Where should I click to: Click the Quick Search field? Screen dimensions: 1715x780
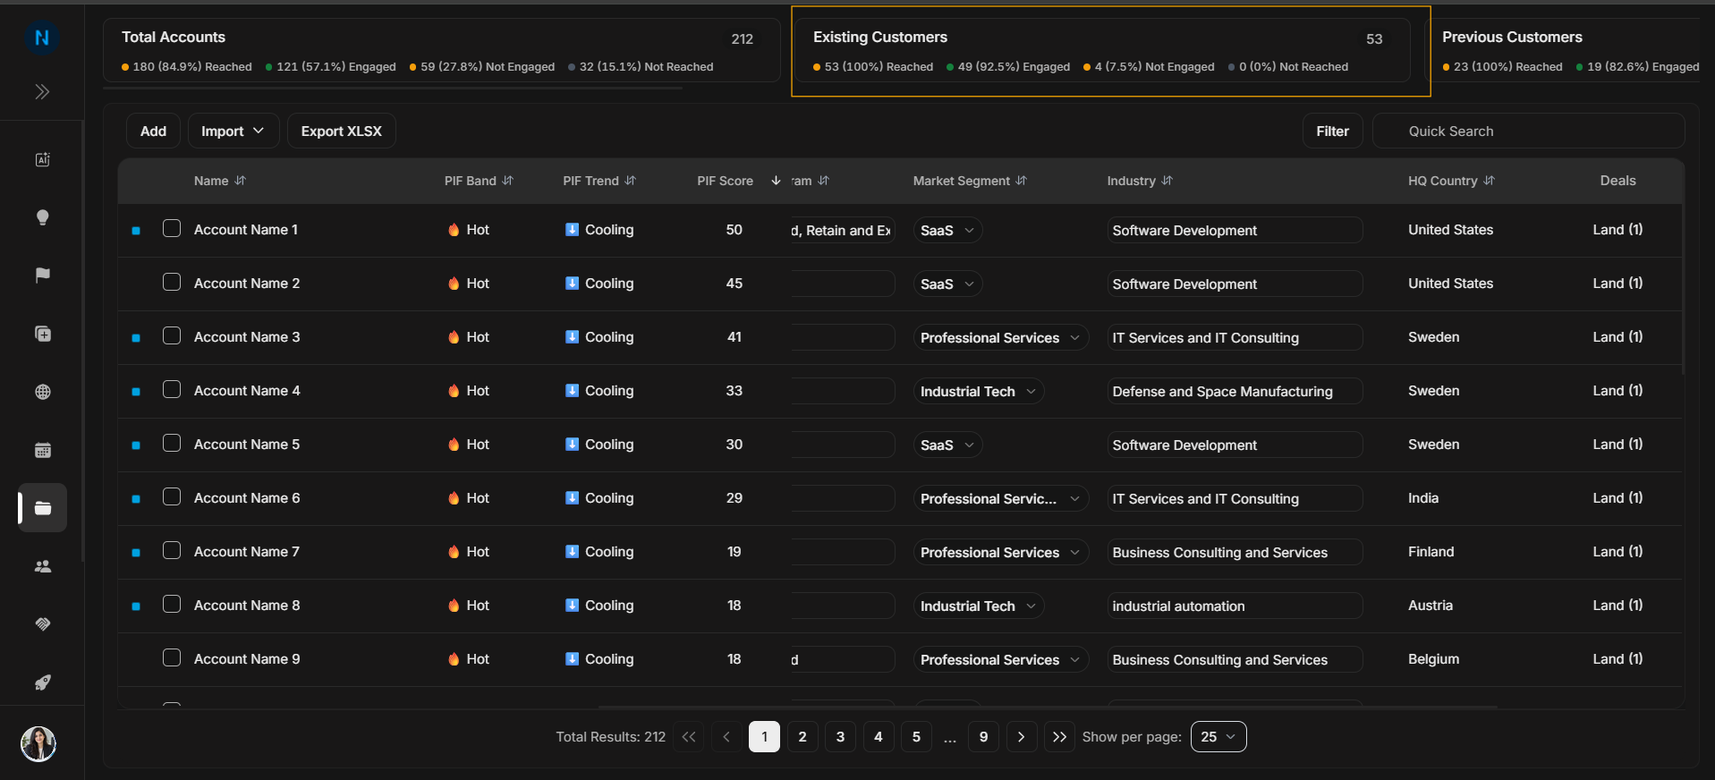(x=1529, y=131)
